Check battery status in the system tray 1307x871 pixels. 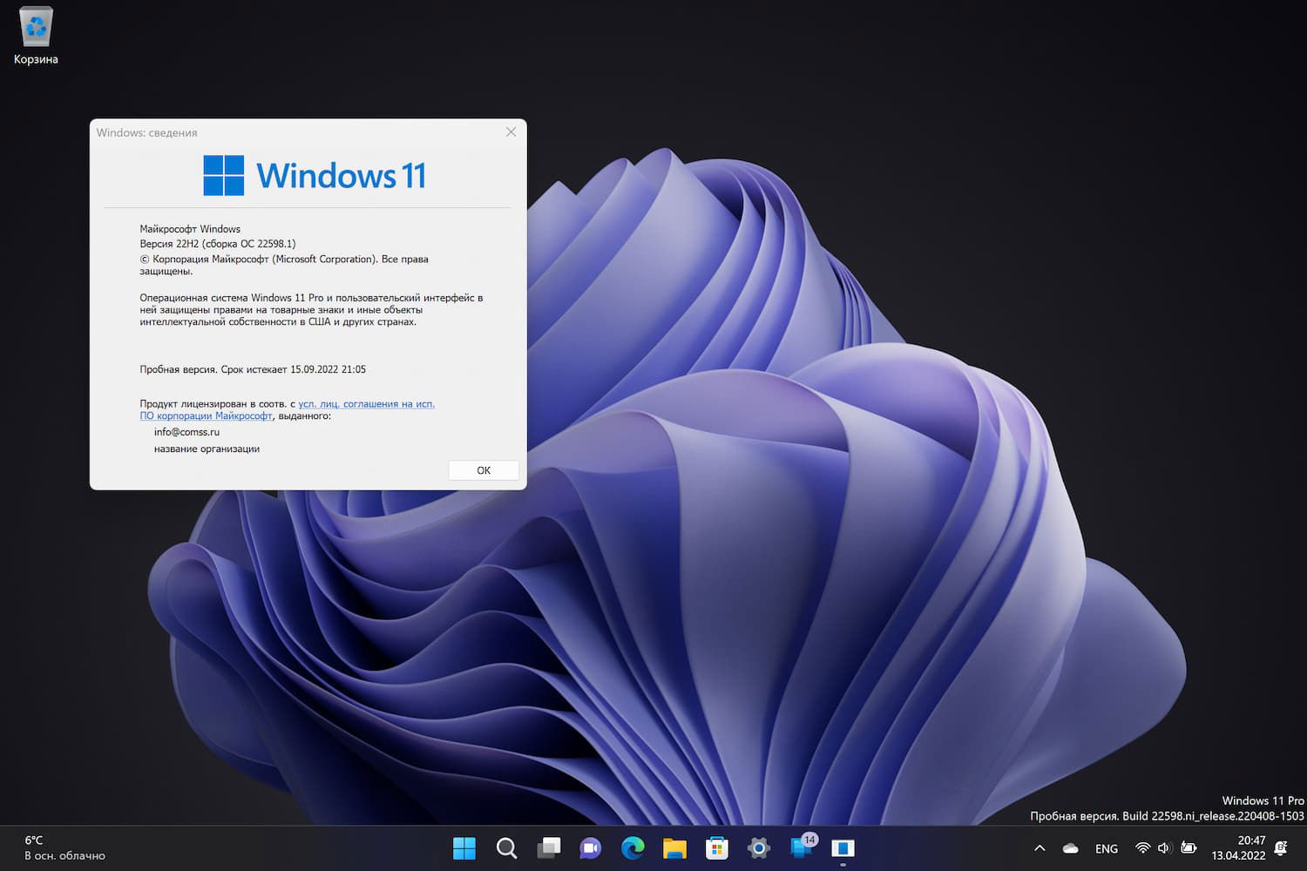pos(1190,847)
